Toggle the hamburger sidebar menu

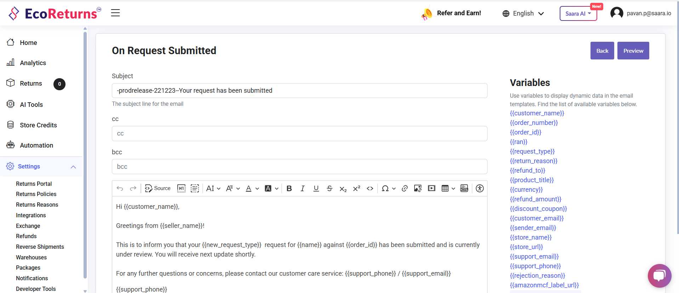(115, 13)
